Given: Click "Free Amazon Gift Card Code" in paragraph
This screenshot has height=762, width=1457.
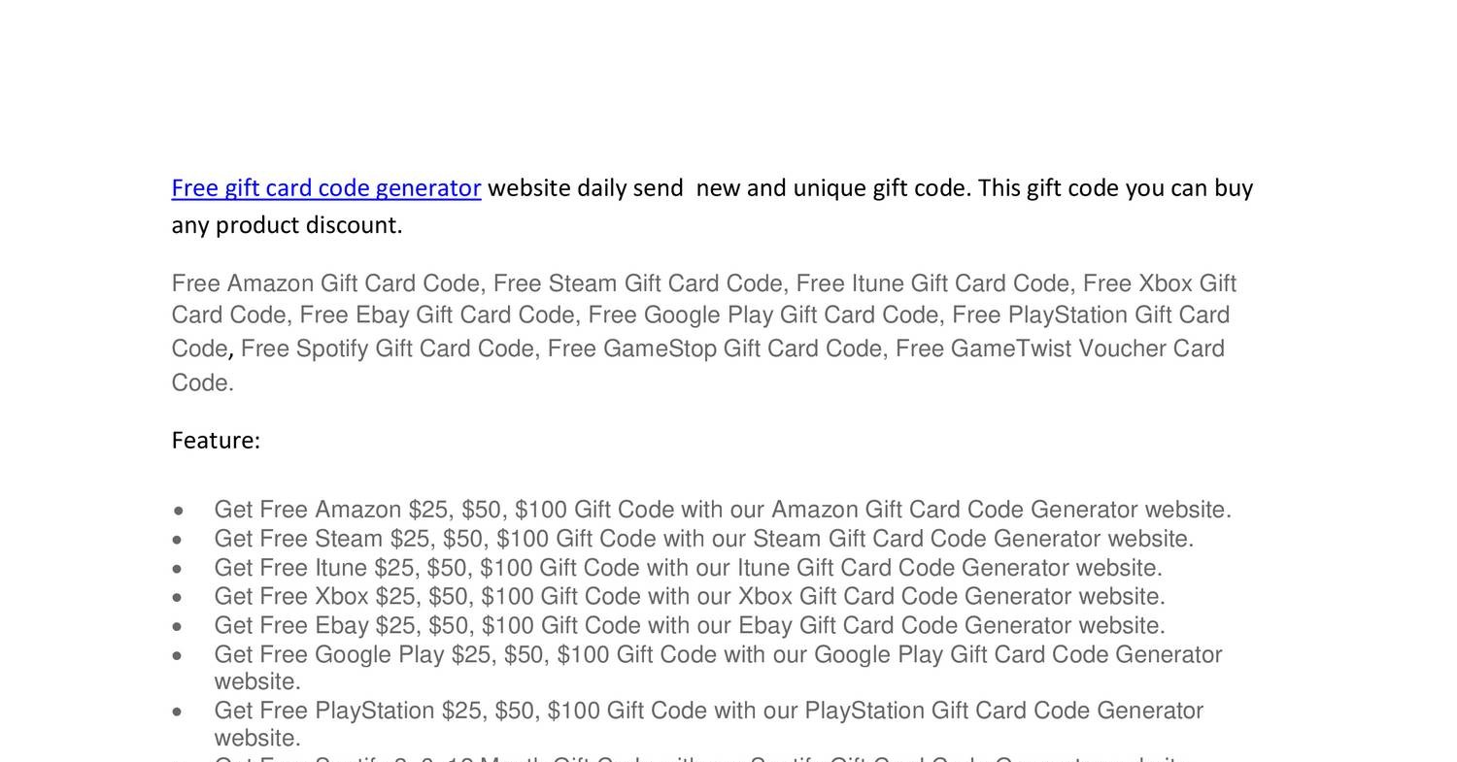Looking at the screenshot, I should pos(325,283).
